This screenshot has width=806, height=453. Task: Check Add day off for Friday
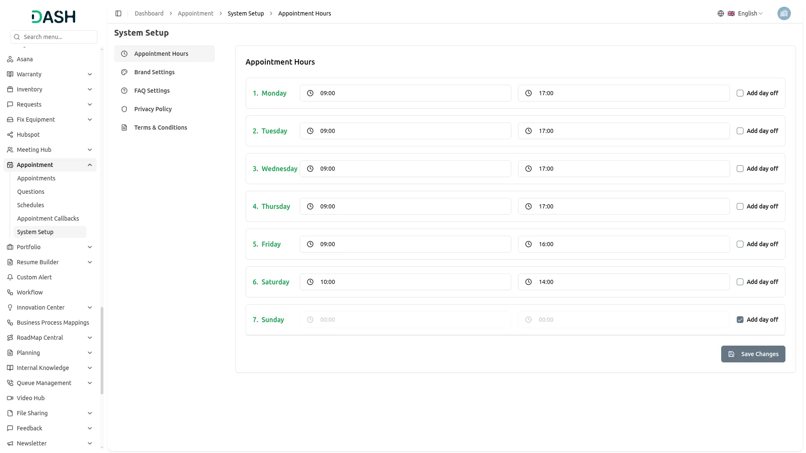pos(740,244)
